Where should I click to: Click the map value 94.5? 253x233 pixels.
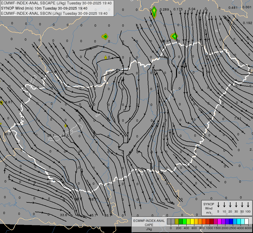point(65,136)
